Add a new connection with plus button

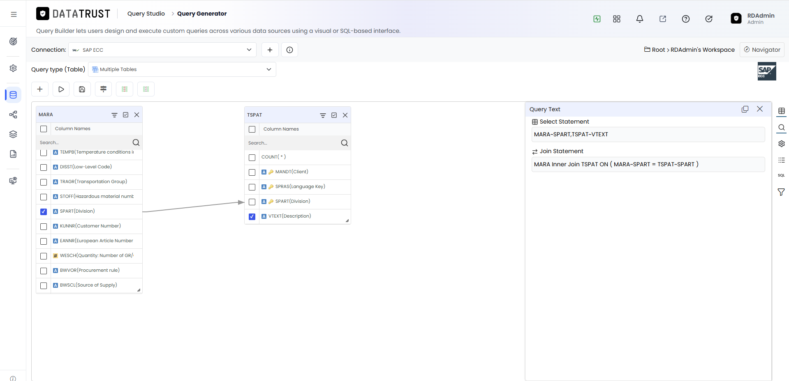point(270,50)
